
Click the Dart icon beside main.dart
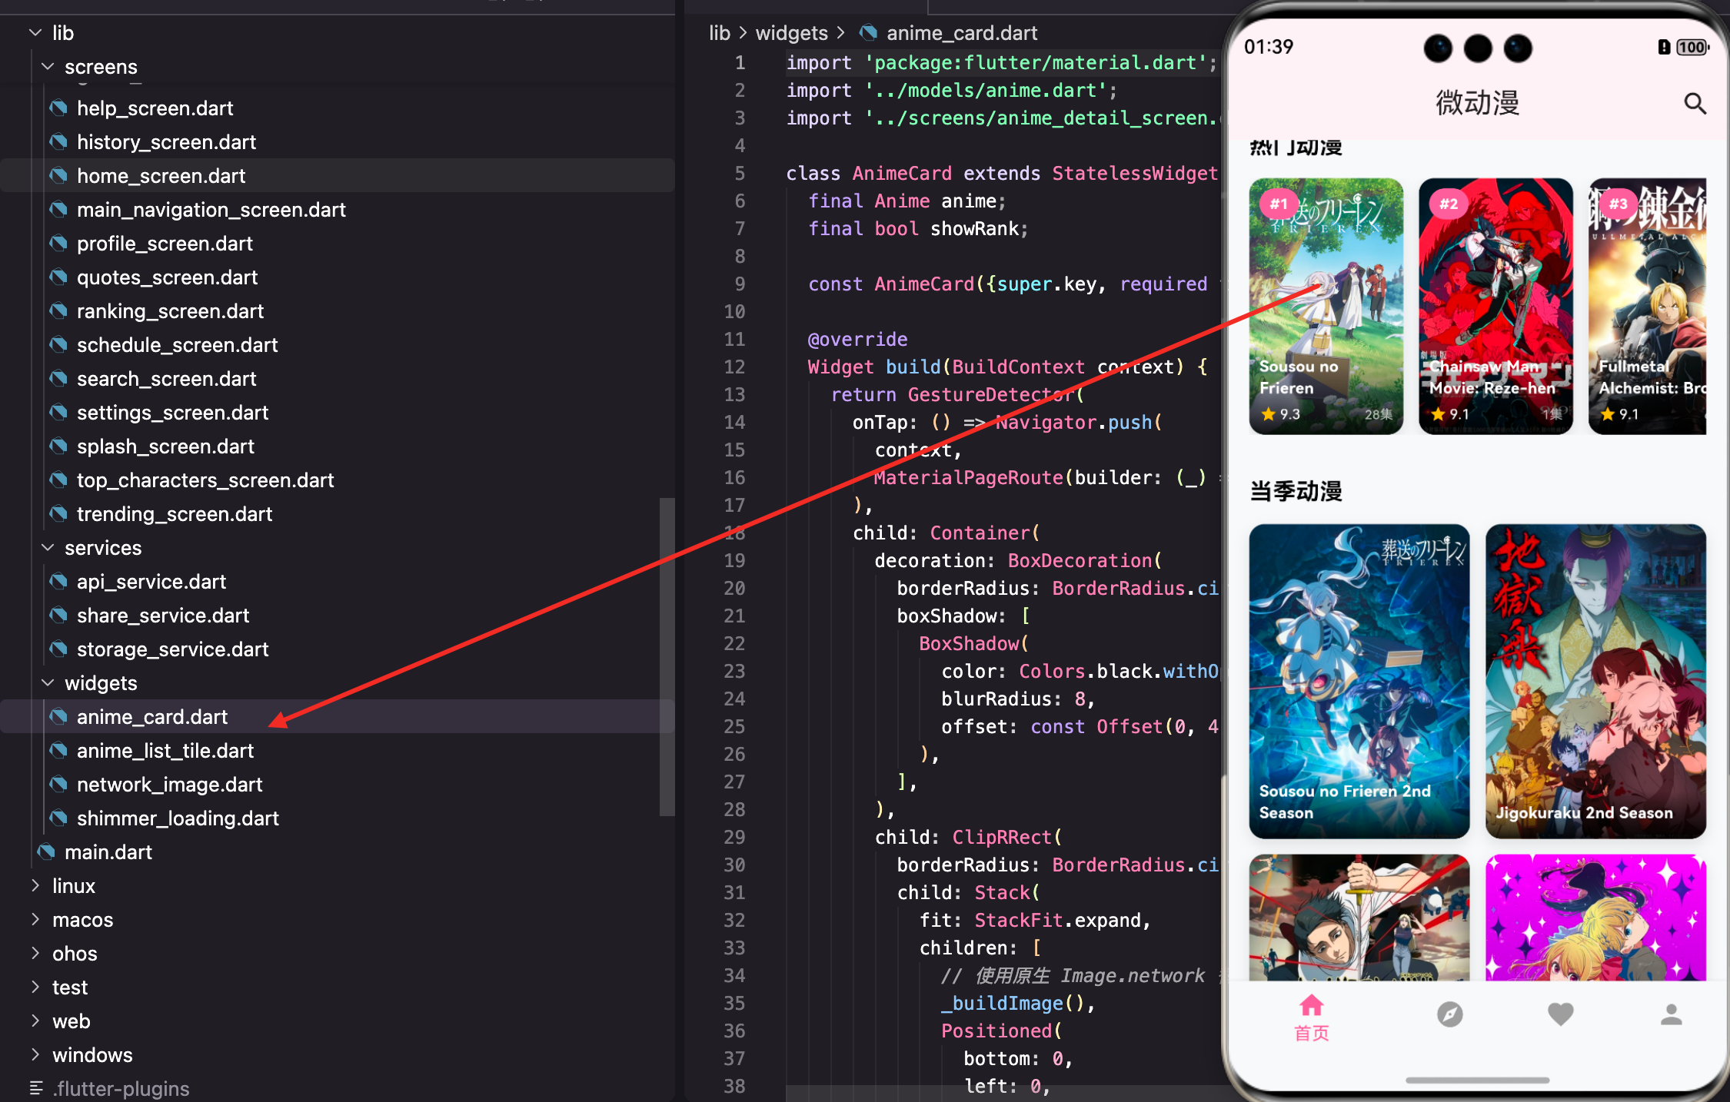[x=47, y=851]
